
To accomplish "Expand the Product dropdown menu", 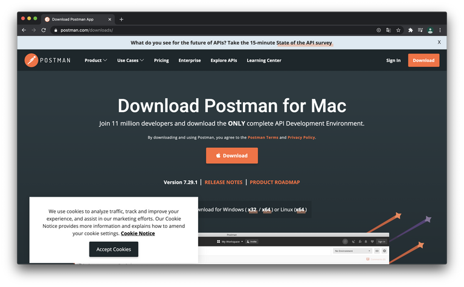I will pos(95,60).
